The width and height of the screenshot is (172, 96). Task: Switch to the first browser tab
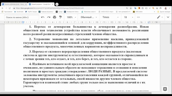coord(14,4)
